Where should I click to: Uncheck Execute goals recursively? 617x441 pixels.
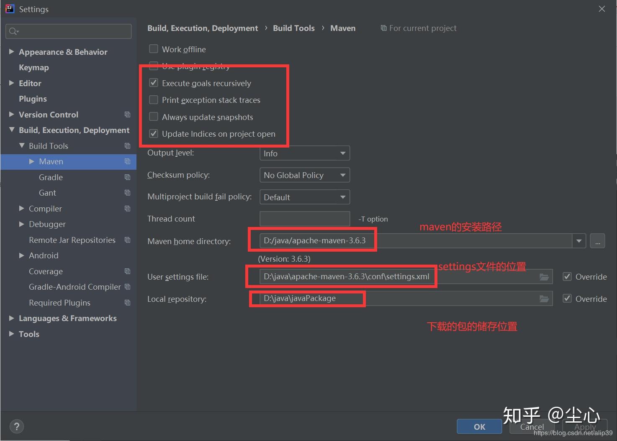[154, 83]
